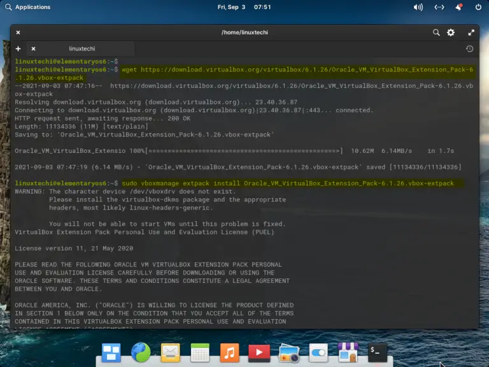The width and height of the screenshot is (489, 367).
Task: Click the download progress bar line
Action: (234, 151)
